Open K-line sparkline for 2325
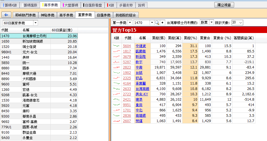Screen dimensions: 267x141 pyautogui.click(x=116, y=78)
